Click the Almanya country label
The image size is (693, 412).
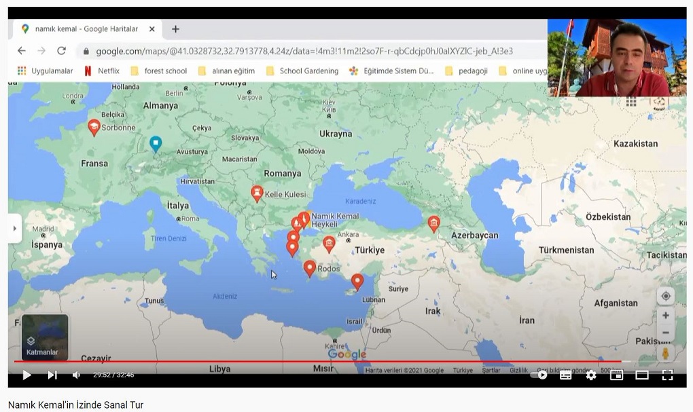tap(160, 105)
